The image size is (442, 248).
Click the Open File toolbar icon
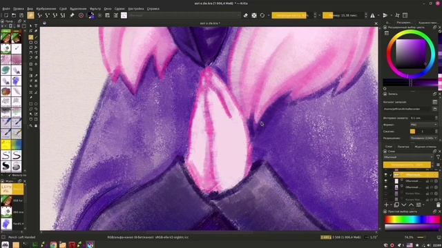click(x=14, y=15)
